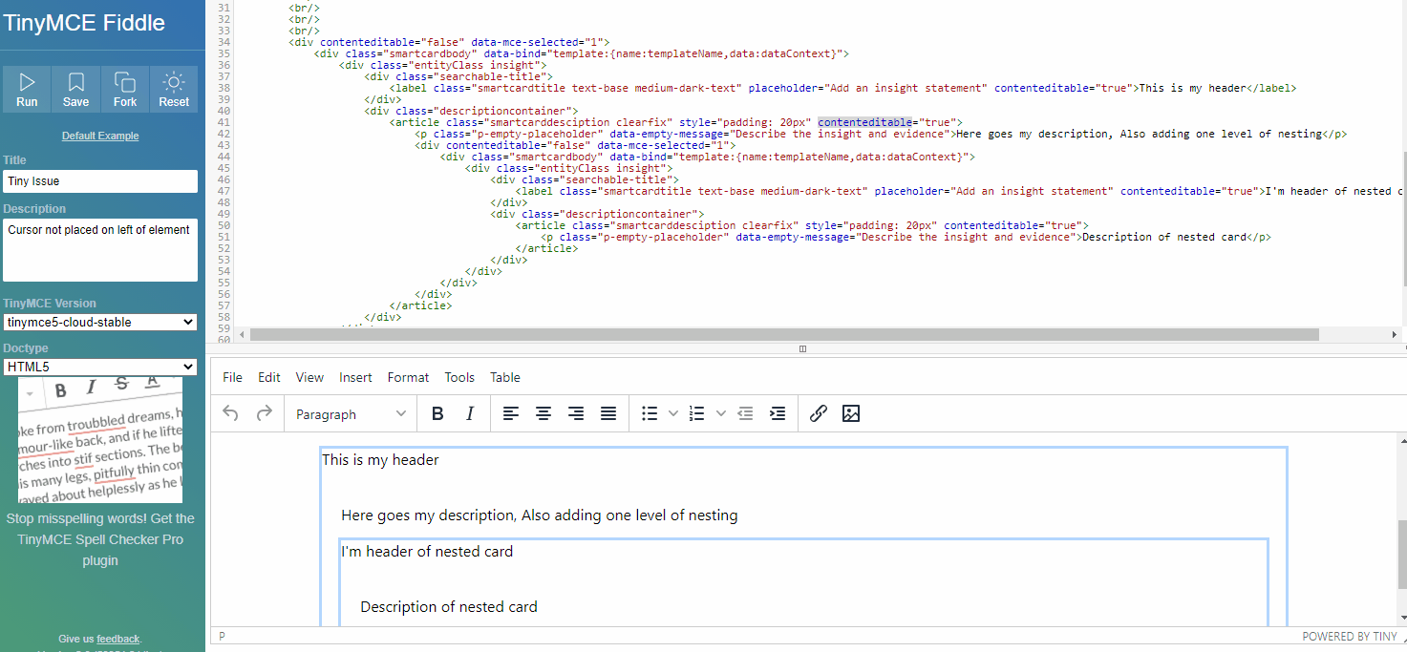Click the pane splitter handle
Image resolution: width=1407 pixels, height=652 pixels.
[x=802, y=348]
